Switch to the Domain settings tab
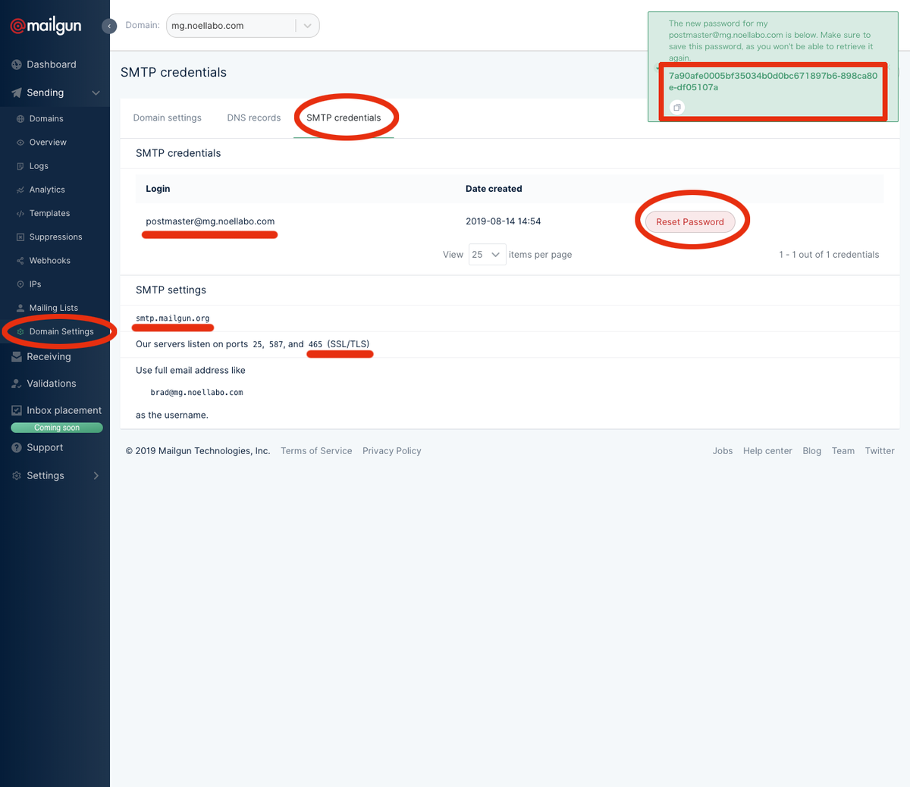Screen dimensions: 910x787 tap(168, 118)
